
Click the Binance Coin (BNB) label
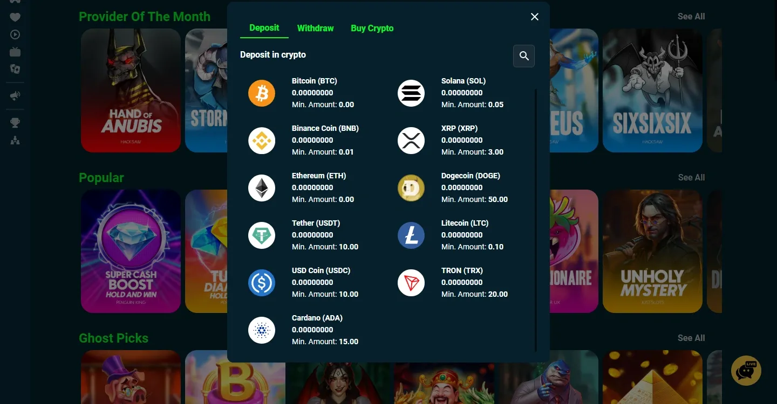click(325, 128)
